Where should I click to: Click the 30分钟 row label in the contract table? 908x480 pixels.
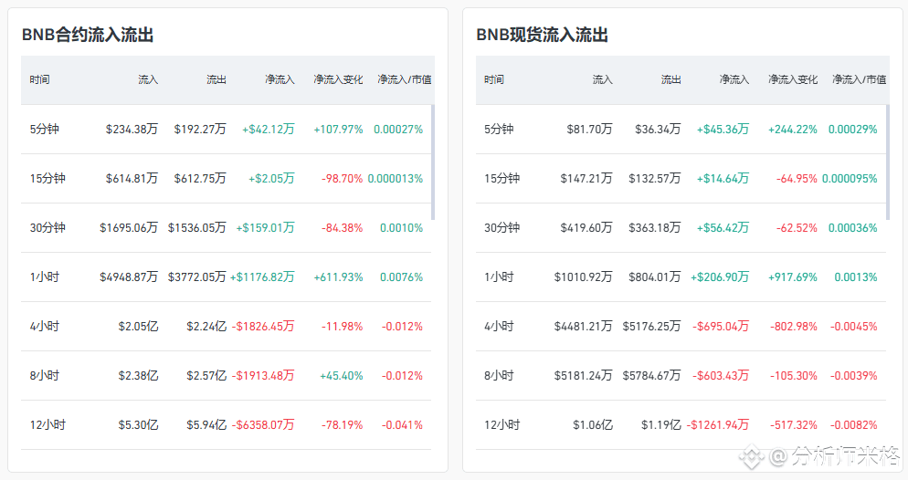[x=48, y=228]
